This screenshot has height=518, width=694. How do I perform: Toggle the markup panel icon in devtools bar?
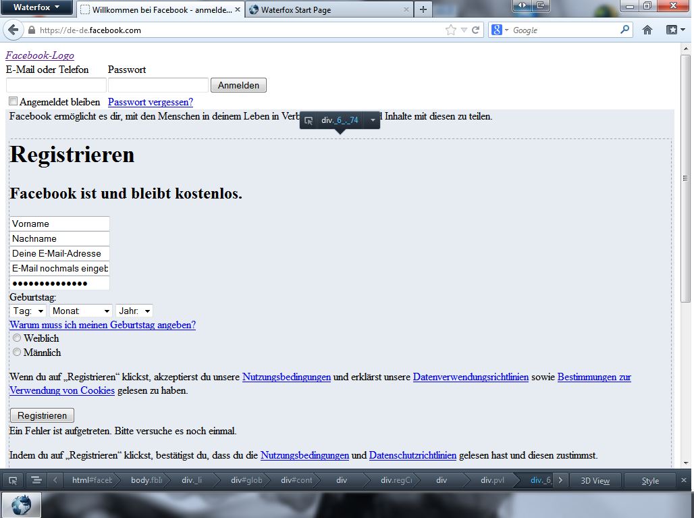36,480
